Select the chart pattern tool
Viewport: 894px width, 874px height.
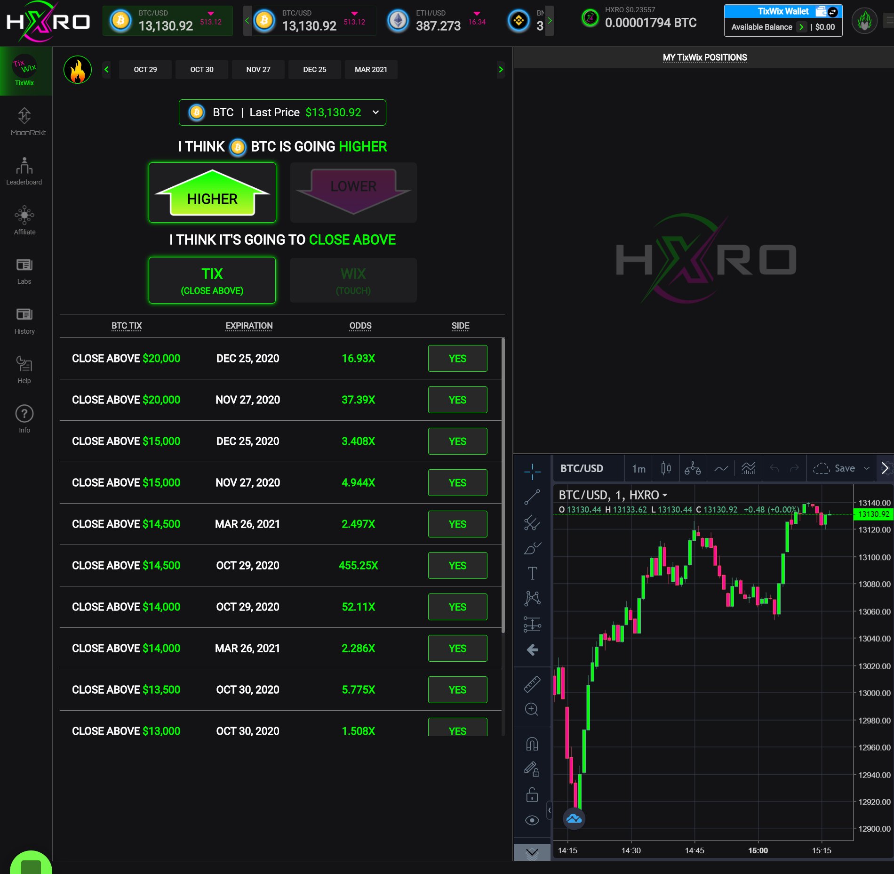click(532, 599)
